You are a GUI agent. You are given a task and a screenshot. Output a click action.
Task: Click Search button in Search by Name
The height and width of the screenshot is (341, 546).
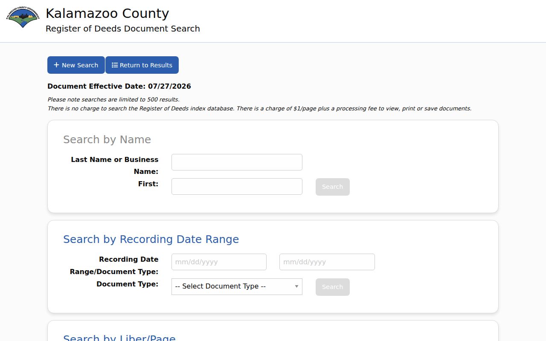pyautogui.click(x=333, y=187)
